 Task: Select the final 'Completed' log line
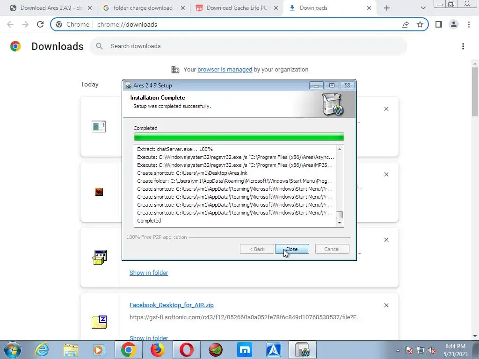pyautogui.click(x=149, y=221)
